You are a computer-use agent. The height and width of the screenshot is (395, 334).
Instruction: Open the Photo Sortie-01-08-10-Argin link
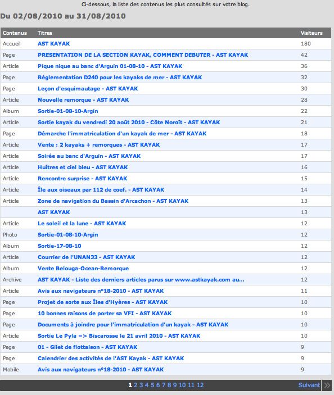pos(68,235)
